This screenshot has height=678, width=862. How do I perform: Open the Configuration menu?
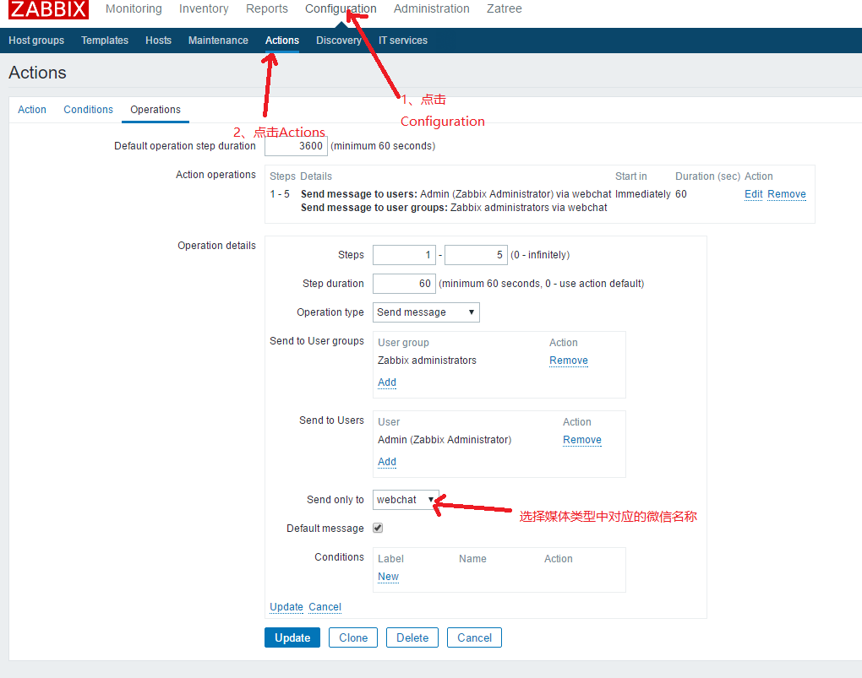pos(341,8)
